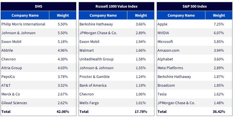This screenshot has height=118, width=233.
Task: Click the Proctor & Gamble entry
Action: pyautogui.click(x=94, y=77)
